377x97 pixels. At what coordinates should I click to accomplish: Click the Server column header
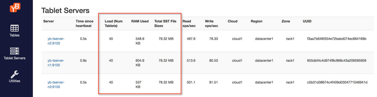49,21
